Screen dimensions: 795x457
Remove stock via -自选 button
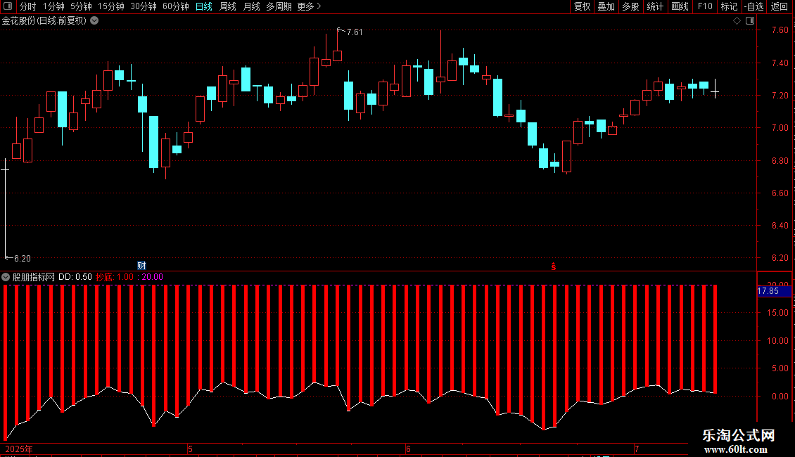pyautogui.click(x=754, y=6)
